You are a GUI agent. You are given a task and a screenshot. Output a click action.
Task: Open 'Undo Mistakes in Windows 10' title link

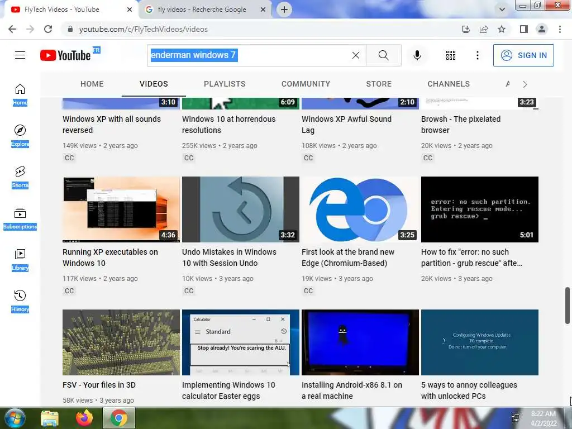pyautogui.click(x=229, y=257)
